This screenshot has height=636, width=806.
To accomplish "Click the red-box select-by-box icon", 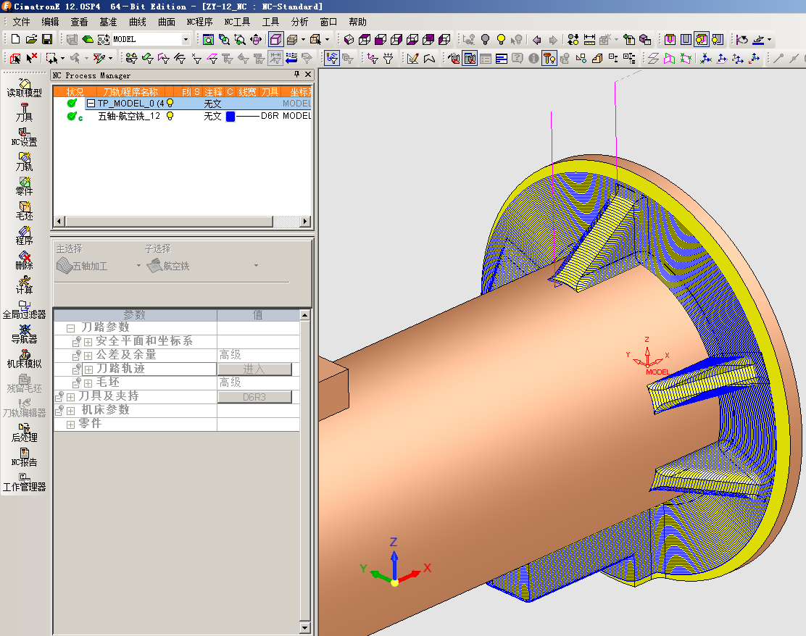I will click(x=15, y=59).
